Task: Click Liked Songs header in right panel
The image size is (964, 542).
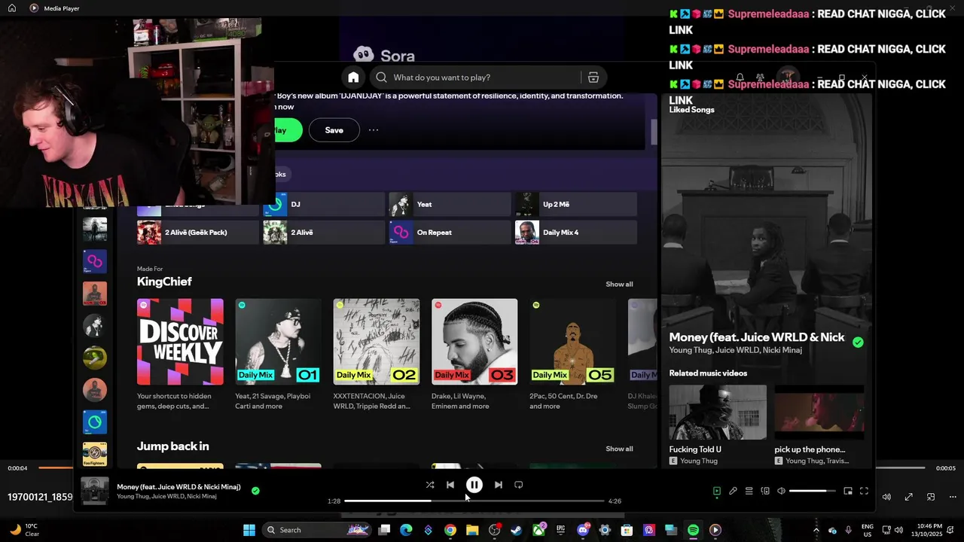Action: (691, 110)
